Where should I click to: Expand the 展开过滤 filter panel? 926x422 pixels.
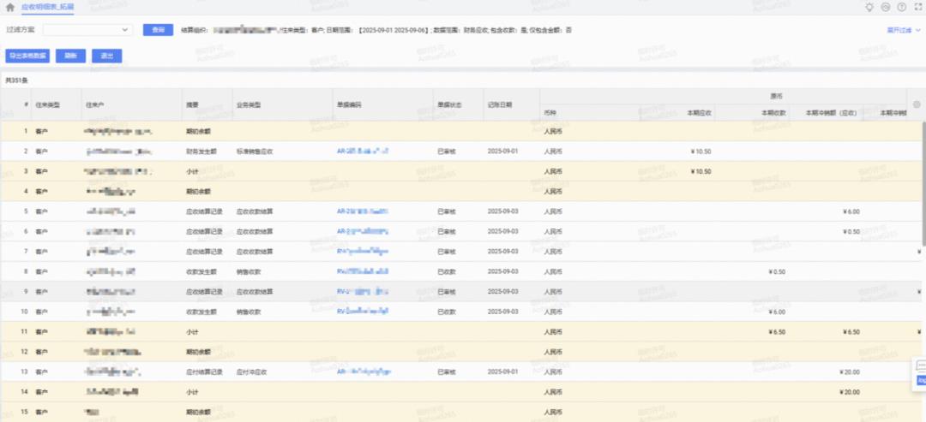tap(904, 29)
